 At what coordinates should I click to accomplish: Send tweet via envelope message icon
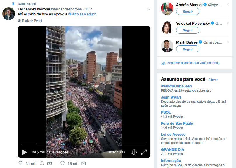point(84,163)
